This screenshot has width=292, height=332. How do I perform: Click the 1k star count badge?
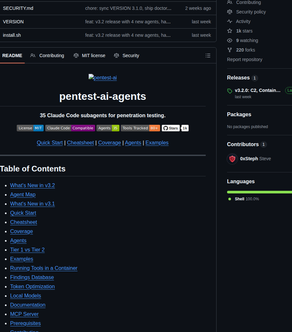click(185, 128)
